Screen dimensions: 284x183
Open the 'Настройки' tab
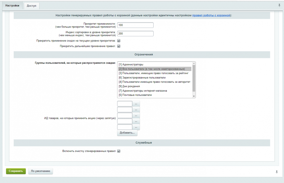pyautogui.click(x=12, y=6)
